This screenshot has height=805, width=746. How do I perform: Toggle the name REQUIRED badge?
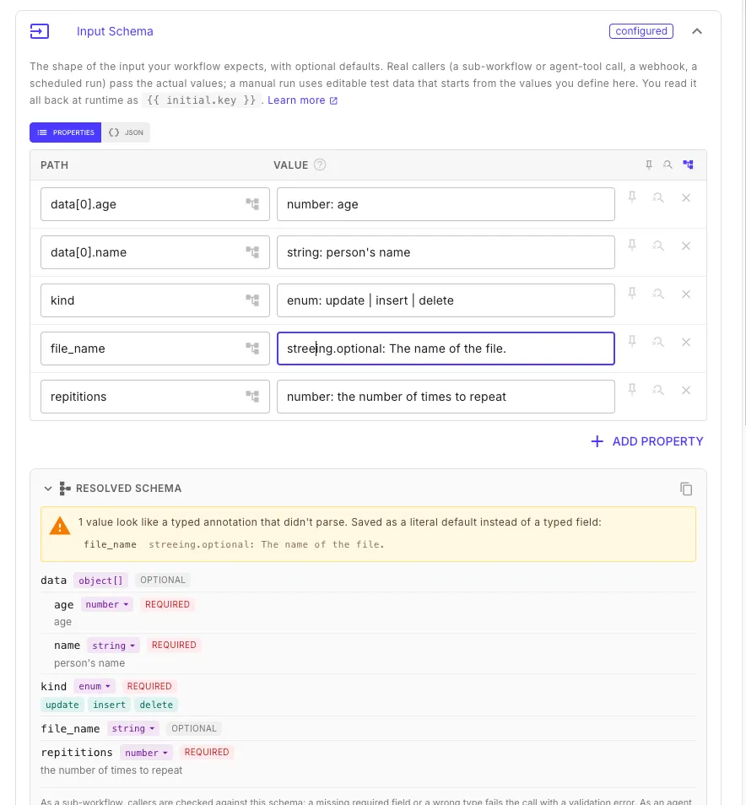[x=174, y=646]
